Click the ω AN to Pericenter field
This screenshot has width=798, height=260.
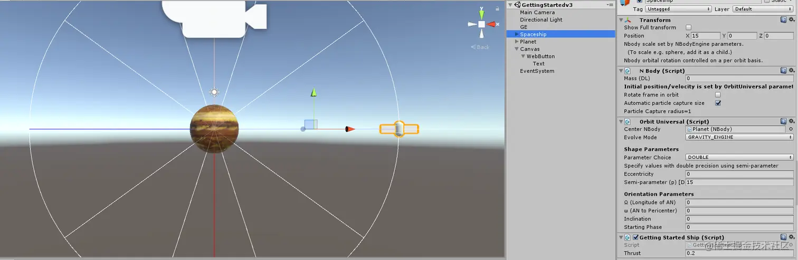click(739, 210)
